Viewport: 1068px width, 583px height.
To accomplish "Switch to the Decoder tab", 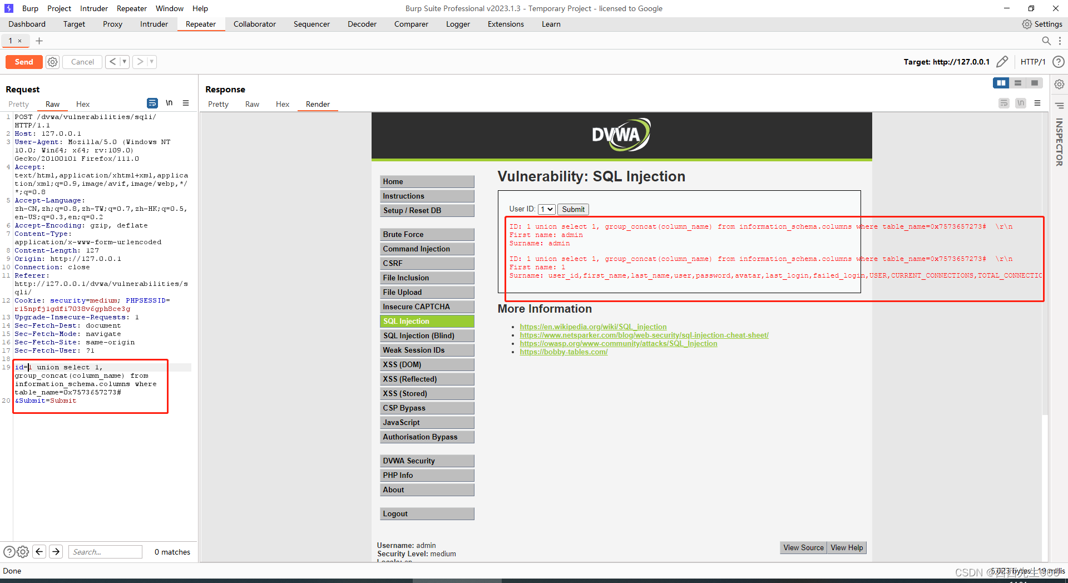I will (x=362, y=24).
